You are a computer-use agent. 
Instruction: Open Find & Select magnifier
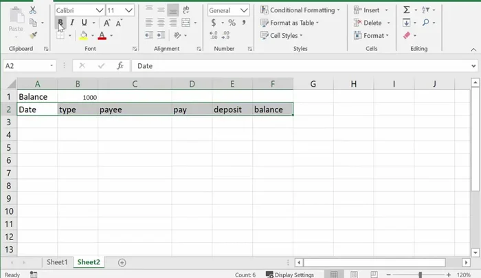[426, 23]
